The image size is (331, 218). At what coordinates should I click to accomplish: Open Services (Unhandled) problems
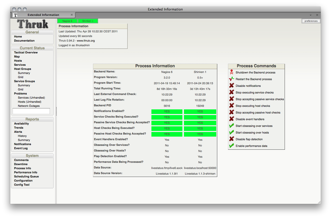pos(31,98)
